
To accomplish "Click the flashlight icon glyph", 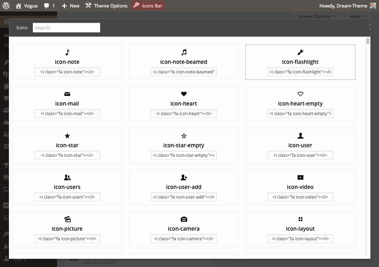I will click(x=300, y=52).
